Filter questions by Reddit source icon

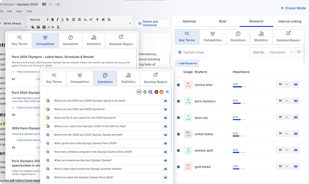[161, 92]
